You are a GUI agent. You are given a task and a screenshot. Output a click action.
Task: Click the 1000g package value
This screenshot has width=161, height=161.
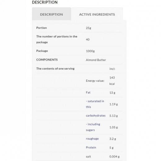[90, 51]
